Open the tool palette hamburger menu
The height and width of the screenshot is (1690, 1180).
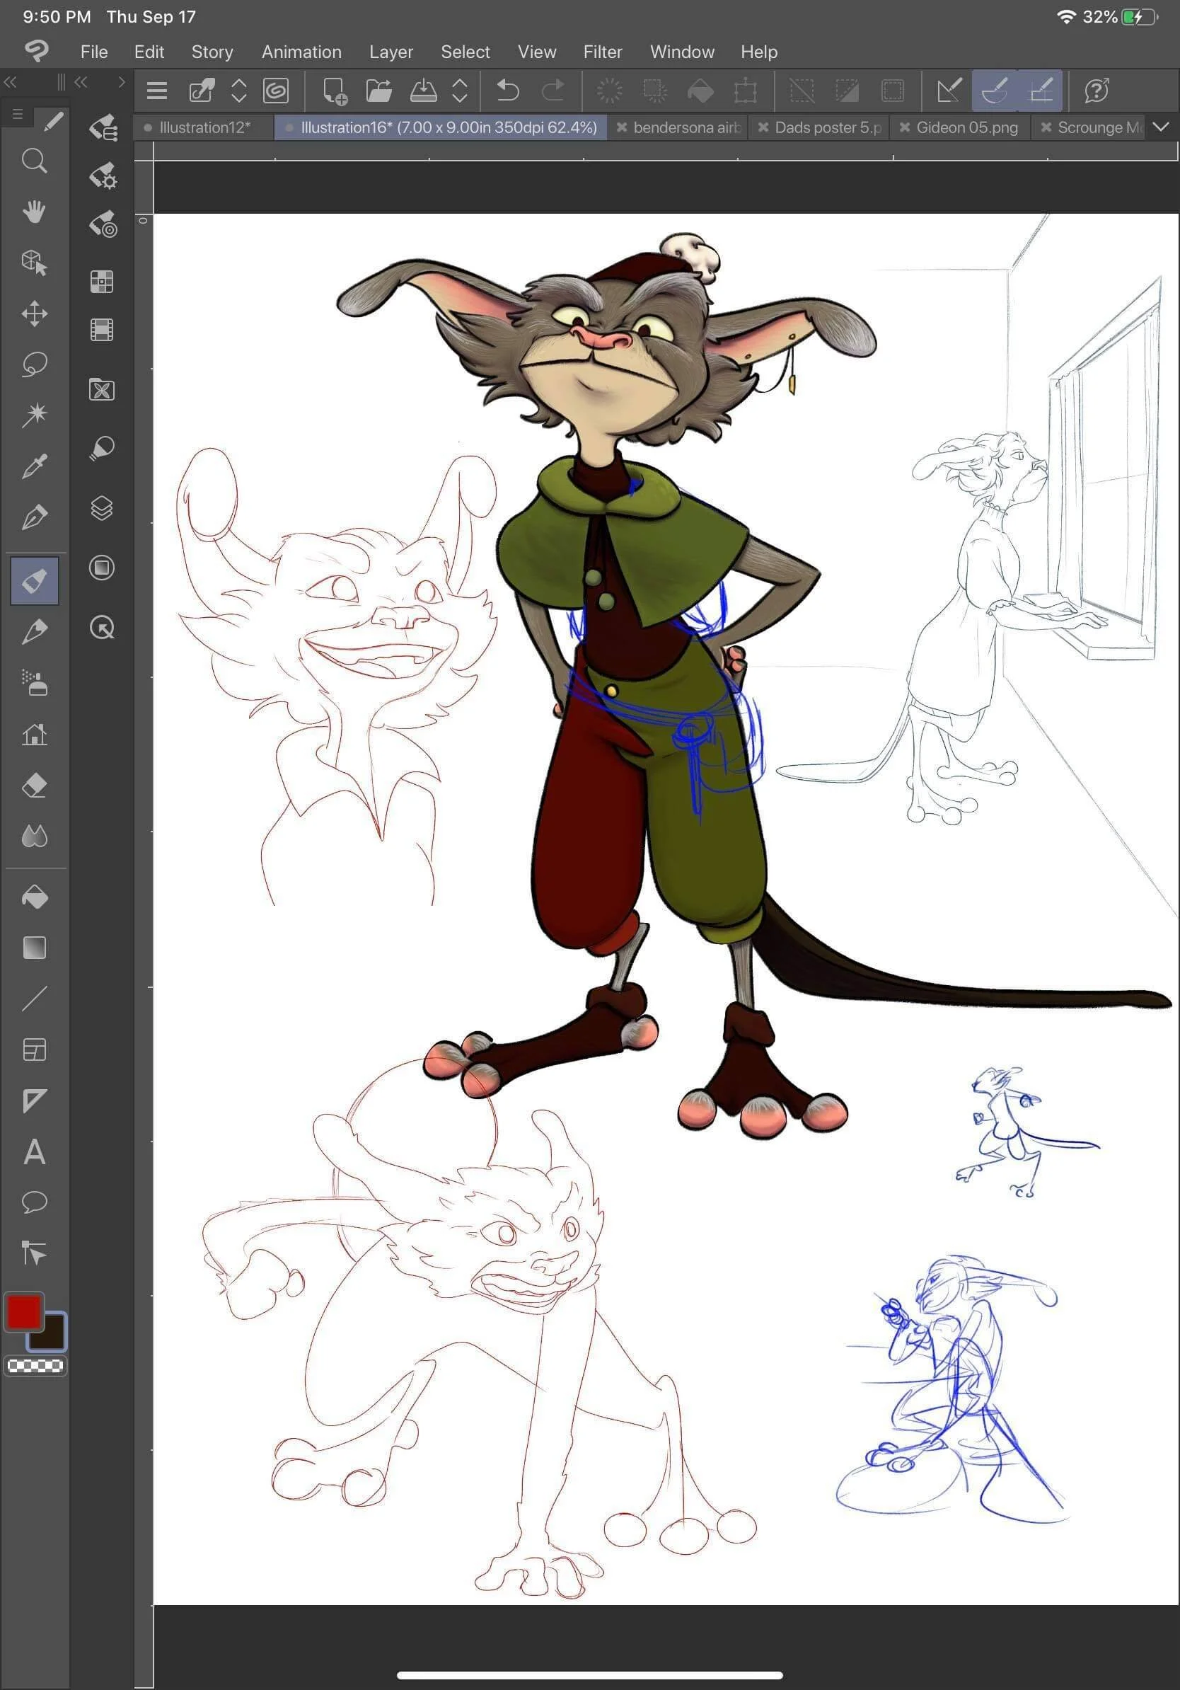pos(18,114)
